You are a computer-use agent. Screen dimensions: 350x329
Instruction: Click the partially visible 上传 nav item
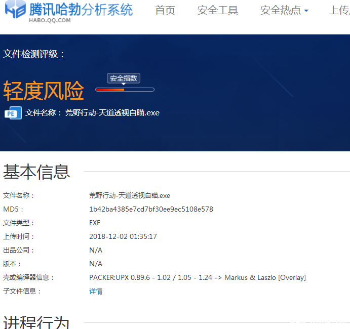click(339, 10)
